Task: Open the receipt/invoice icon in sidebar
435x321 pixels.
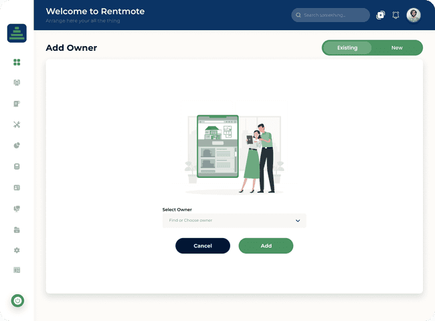Action: click(x=17, y=104)
